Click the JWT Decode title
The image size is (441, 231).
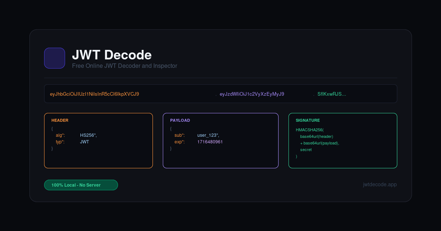click(x=112, y=55)
